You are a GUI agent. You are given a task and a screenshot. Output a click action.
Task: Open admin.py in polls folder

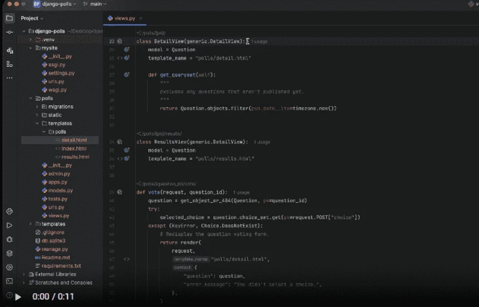click(56, 173)
